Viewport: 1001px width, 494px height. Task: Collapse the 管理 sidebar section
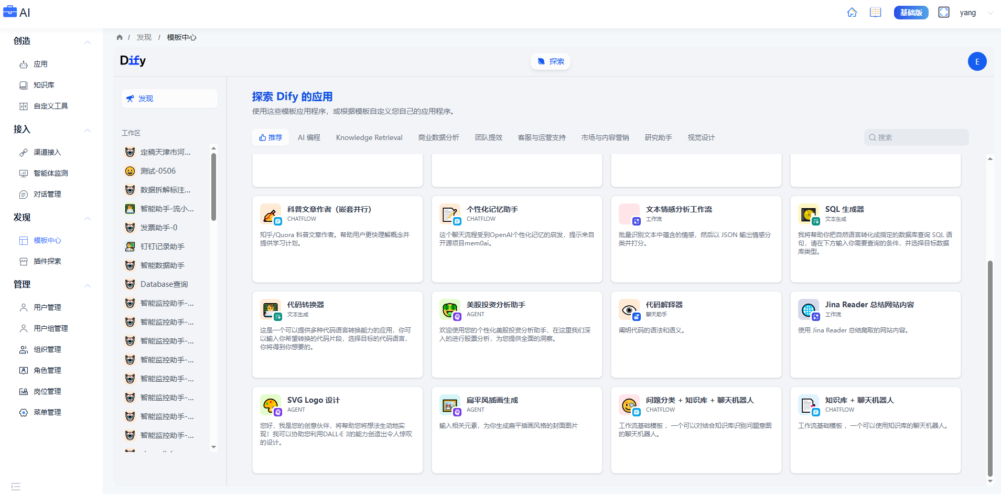click(x=88, y=285)
